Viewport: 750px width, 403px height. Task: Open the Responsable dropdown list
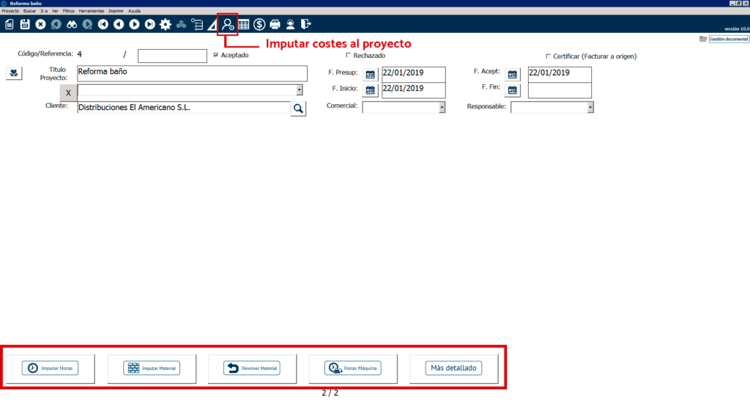590,108
